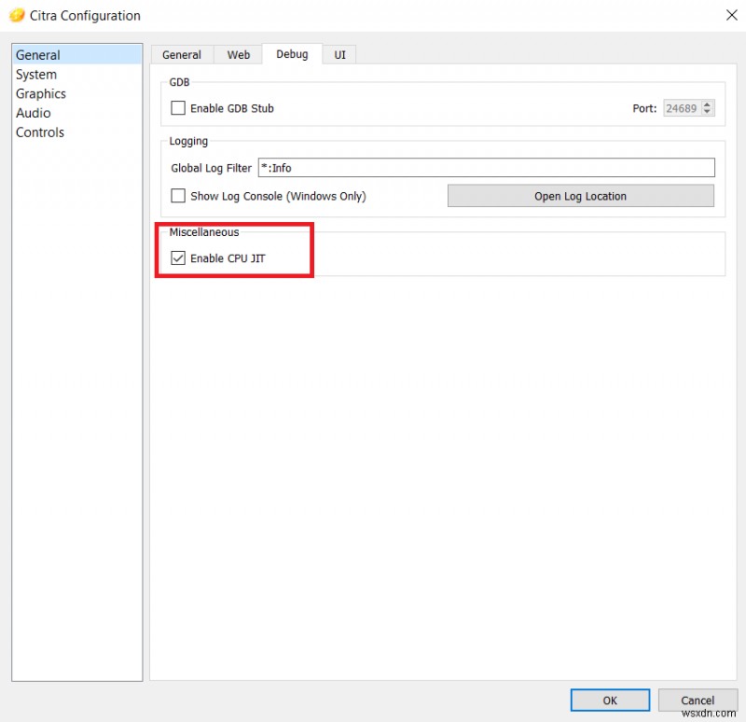Check Show Log Console (Windows Only)
This screenshot has height=722, width=746.
(178, 196)
